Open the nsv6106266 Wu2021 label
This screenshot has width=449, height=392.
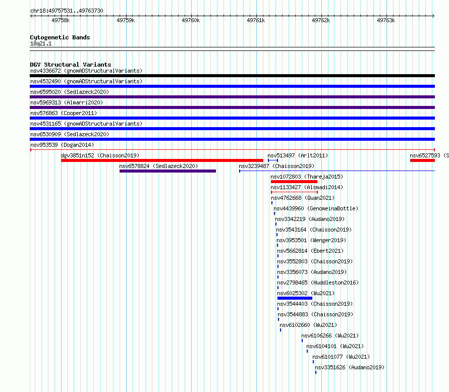(330, 335)
